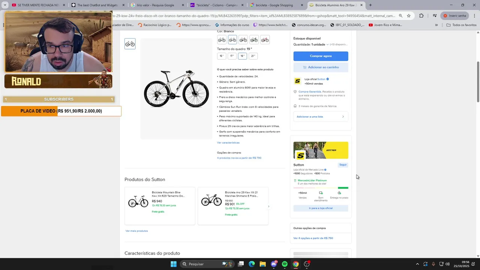Open the media control icon in toolbar
This screenshot has width=480, height=270.
click(x=435, y=16)
